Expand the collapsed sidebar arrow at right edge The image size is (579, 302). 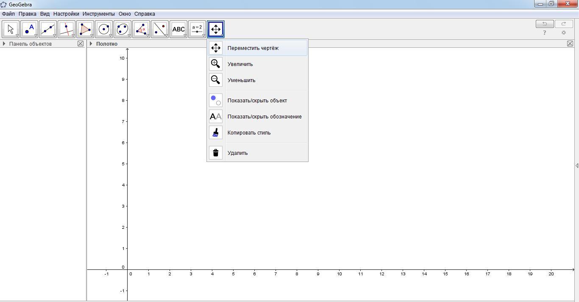click(x=577, y=165)
